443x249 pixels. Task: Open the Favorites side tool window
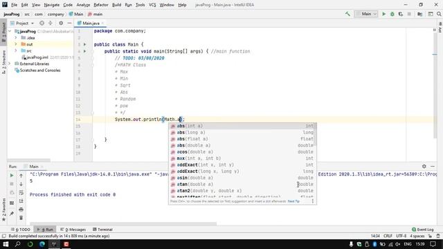tap(3, 210)
